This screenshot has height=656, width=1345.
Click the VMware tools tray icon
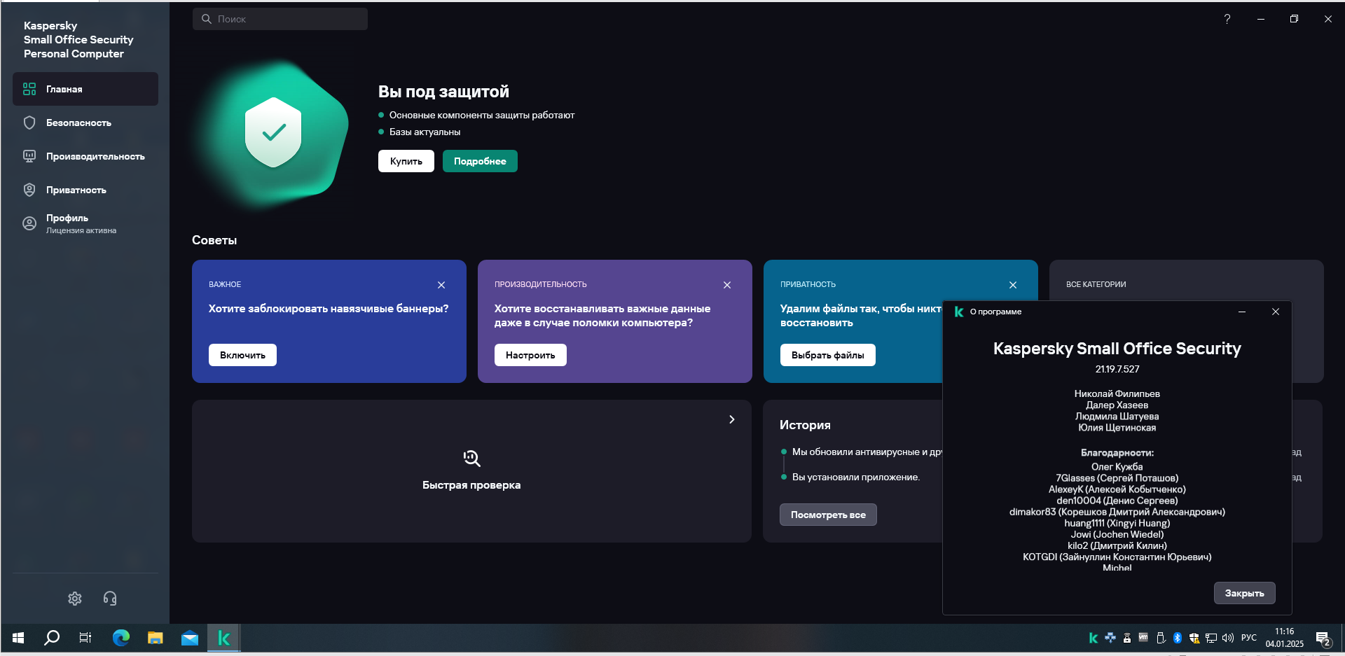pos(1143,638)
